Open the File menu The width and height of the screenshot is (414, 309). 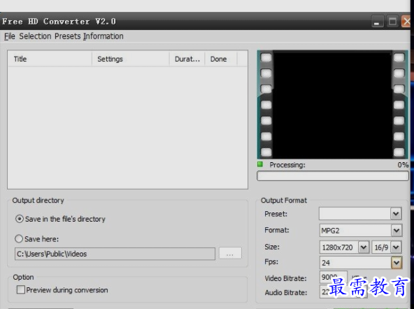pos(10,36)
